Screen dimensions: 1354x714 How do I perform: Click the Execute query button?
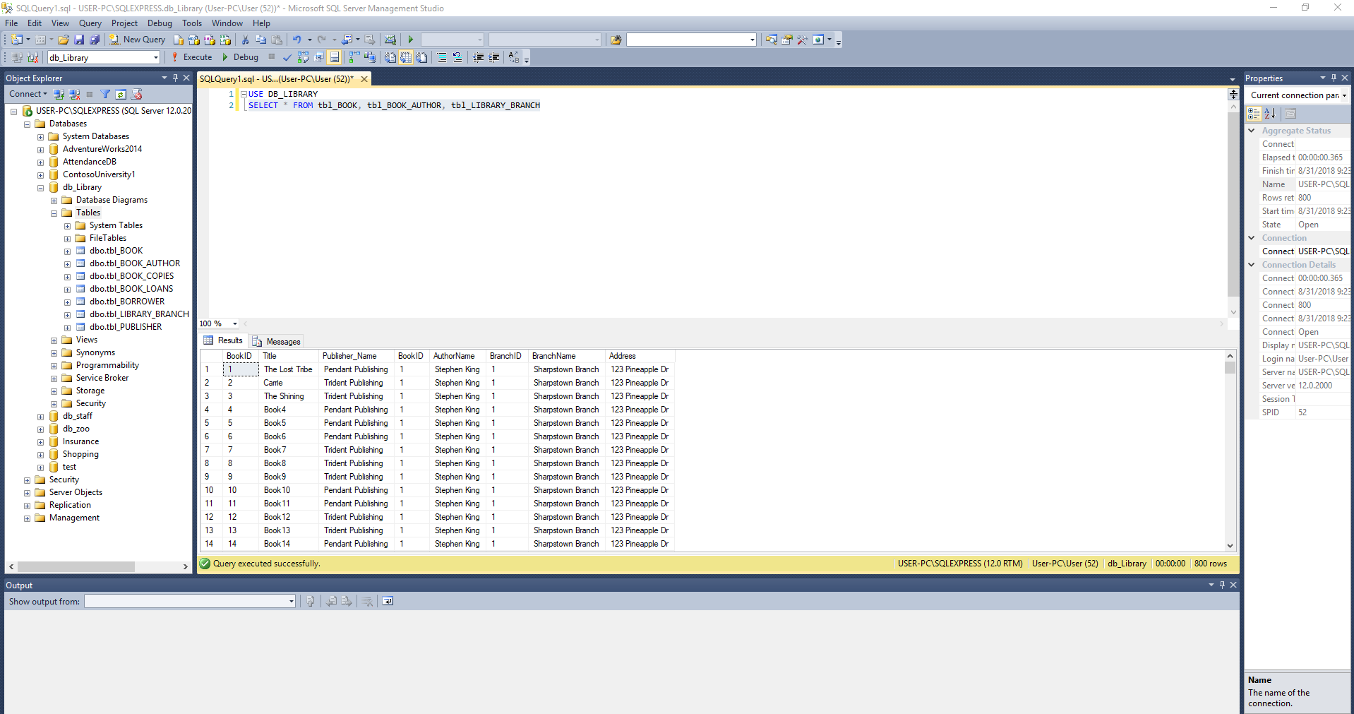click(x=191, y=57)
